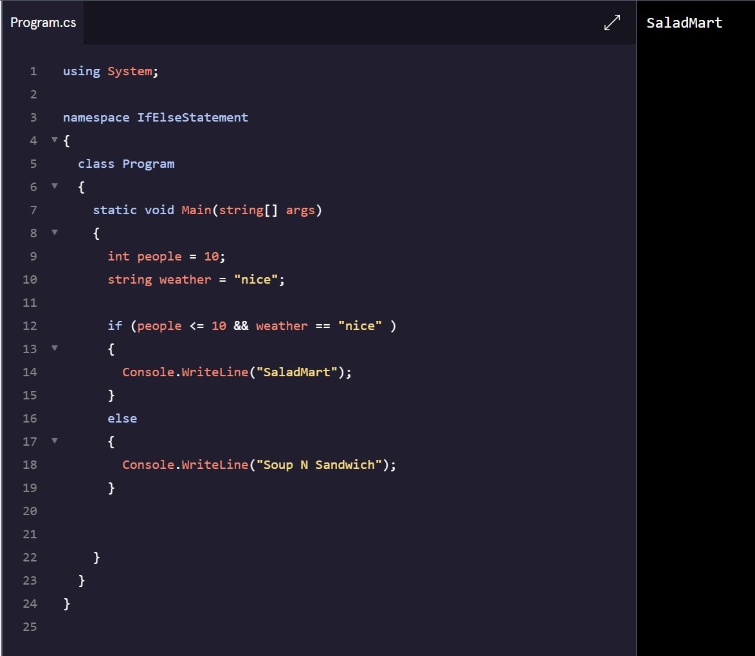
Task: Place cursor in 'static void Main' line
Action: coord(208,210)
